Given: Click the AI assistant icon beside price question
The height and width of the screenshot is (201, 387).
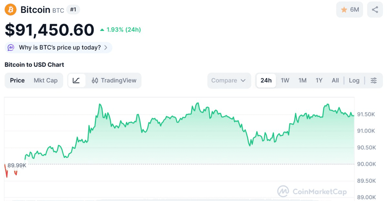Looking at the screenshot, I should coord(11,47).
